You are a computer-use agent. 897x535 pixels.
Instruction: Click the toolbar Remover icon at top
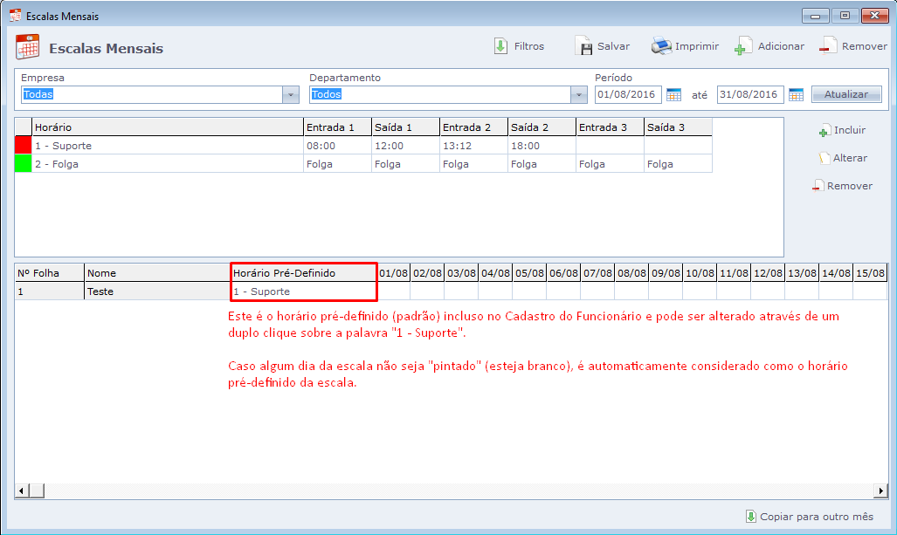(x=828, y=47)
